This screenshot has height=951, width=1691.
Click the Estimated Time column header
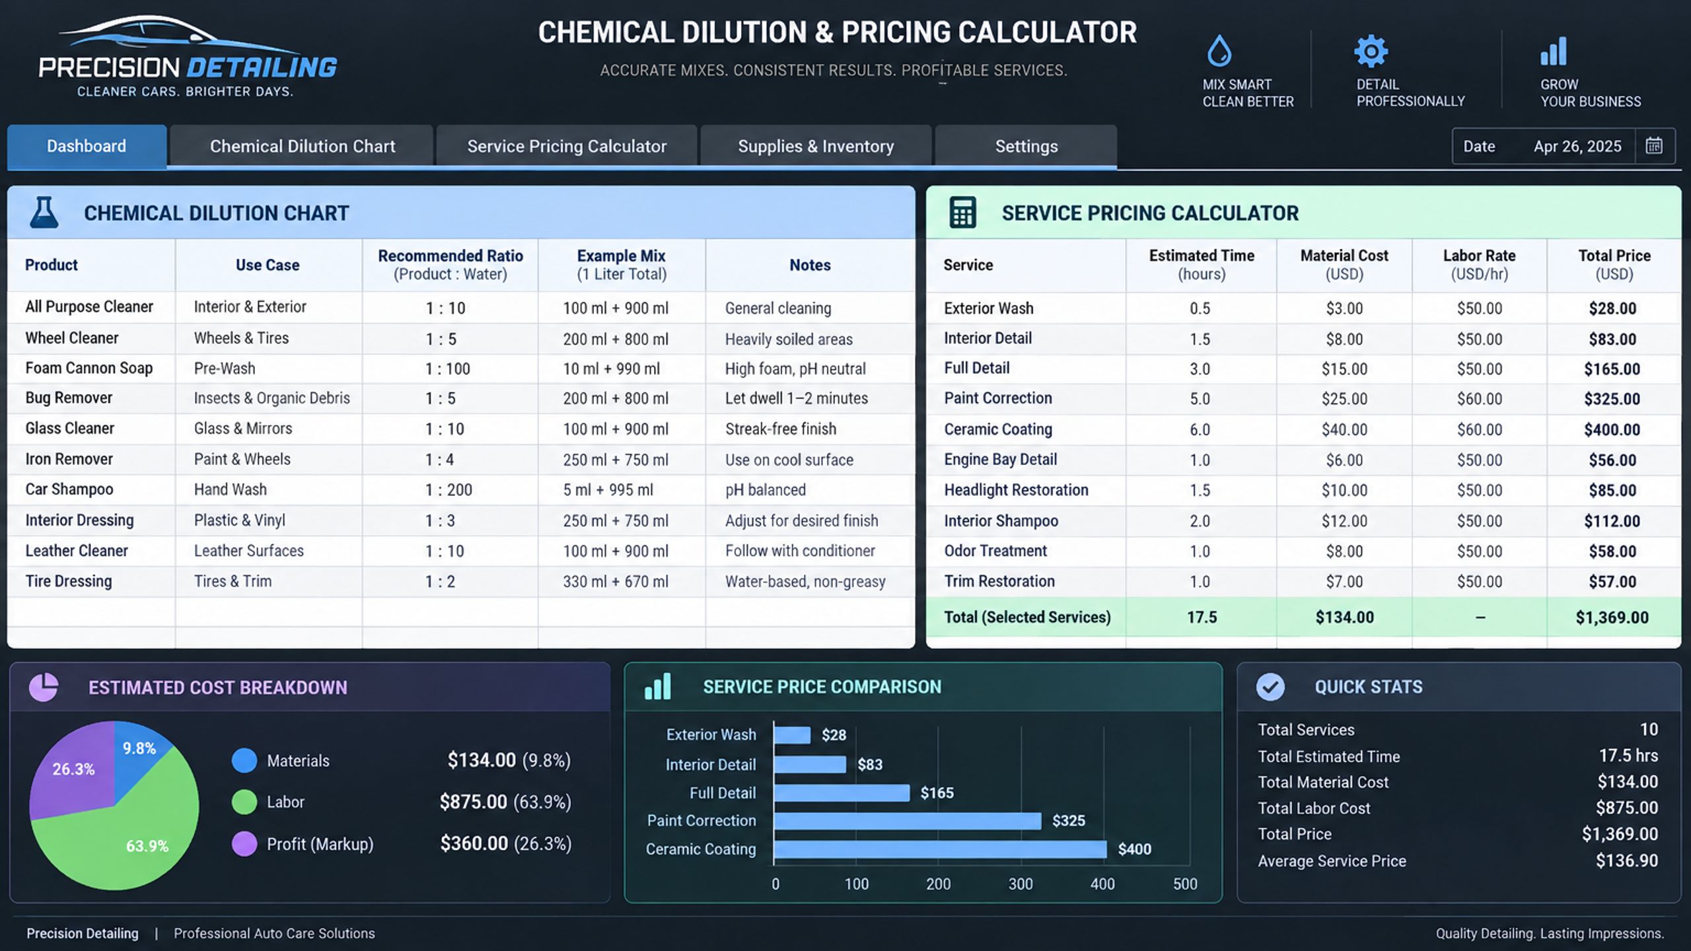pos(1202,265)
